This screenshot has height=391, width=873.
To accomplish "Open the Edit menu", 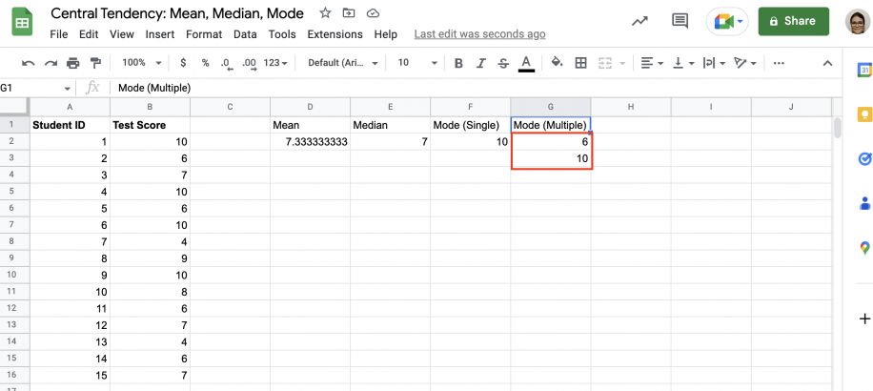I will (89, 34).
